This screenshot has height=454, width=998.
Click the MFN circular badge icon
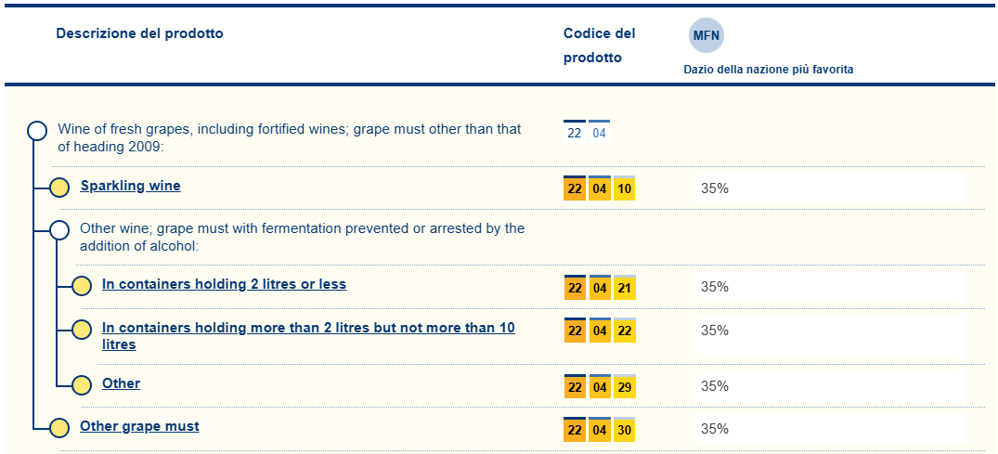[x=706, y=35]
